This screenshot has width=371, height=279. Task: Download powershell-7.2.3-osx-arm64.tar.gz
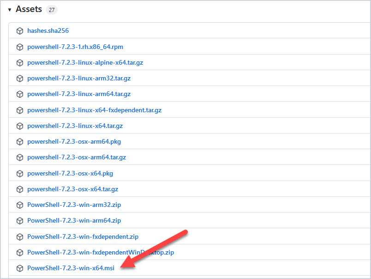[x=77, y=157]
